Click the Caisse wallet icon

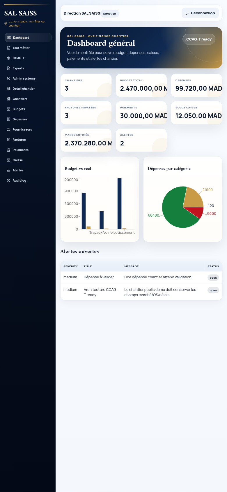(x=9, y=160)
